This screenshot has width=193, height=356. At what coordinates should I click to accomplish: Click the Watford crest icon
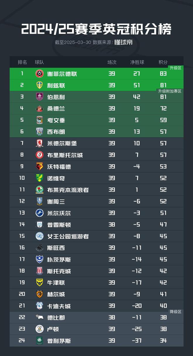click(x=39, y=166)
